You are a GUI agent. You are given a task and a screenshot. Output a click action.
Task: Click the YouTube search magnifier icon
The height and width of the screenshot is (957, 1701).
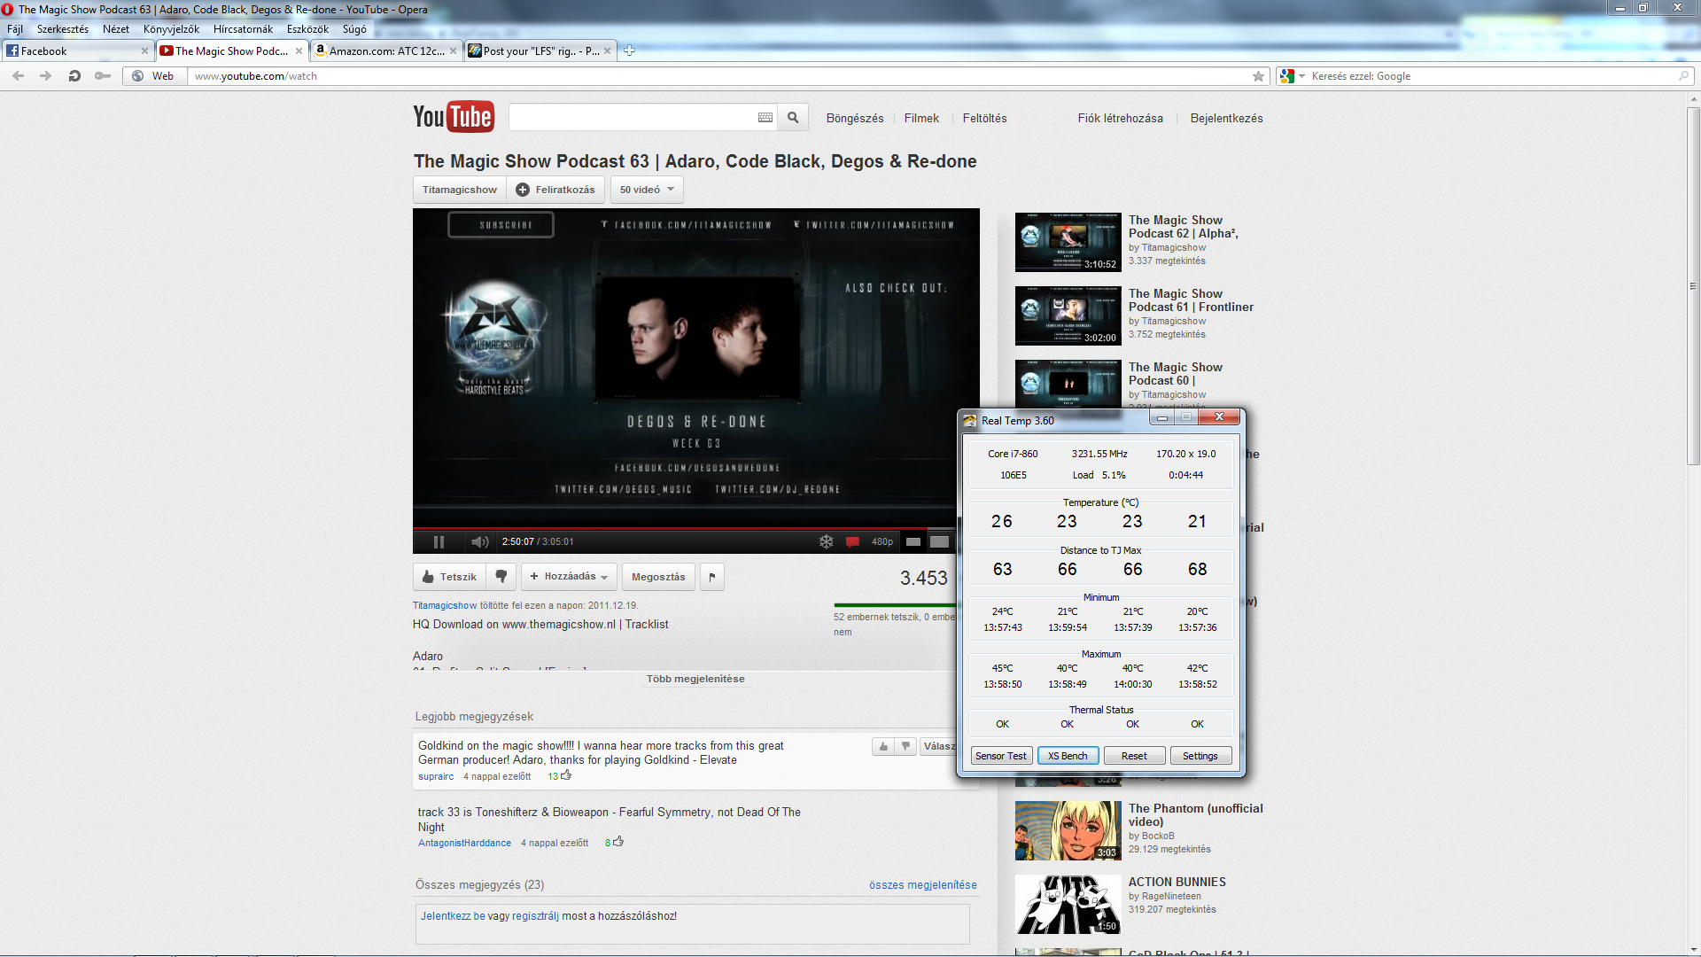(x=793, y=118)
